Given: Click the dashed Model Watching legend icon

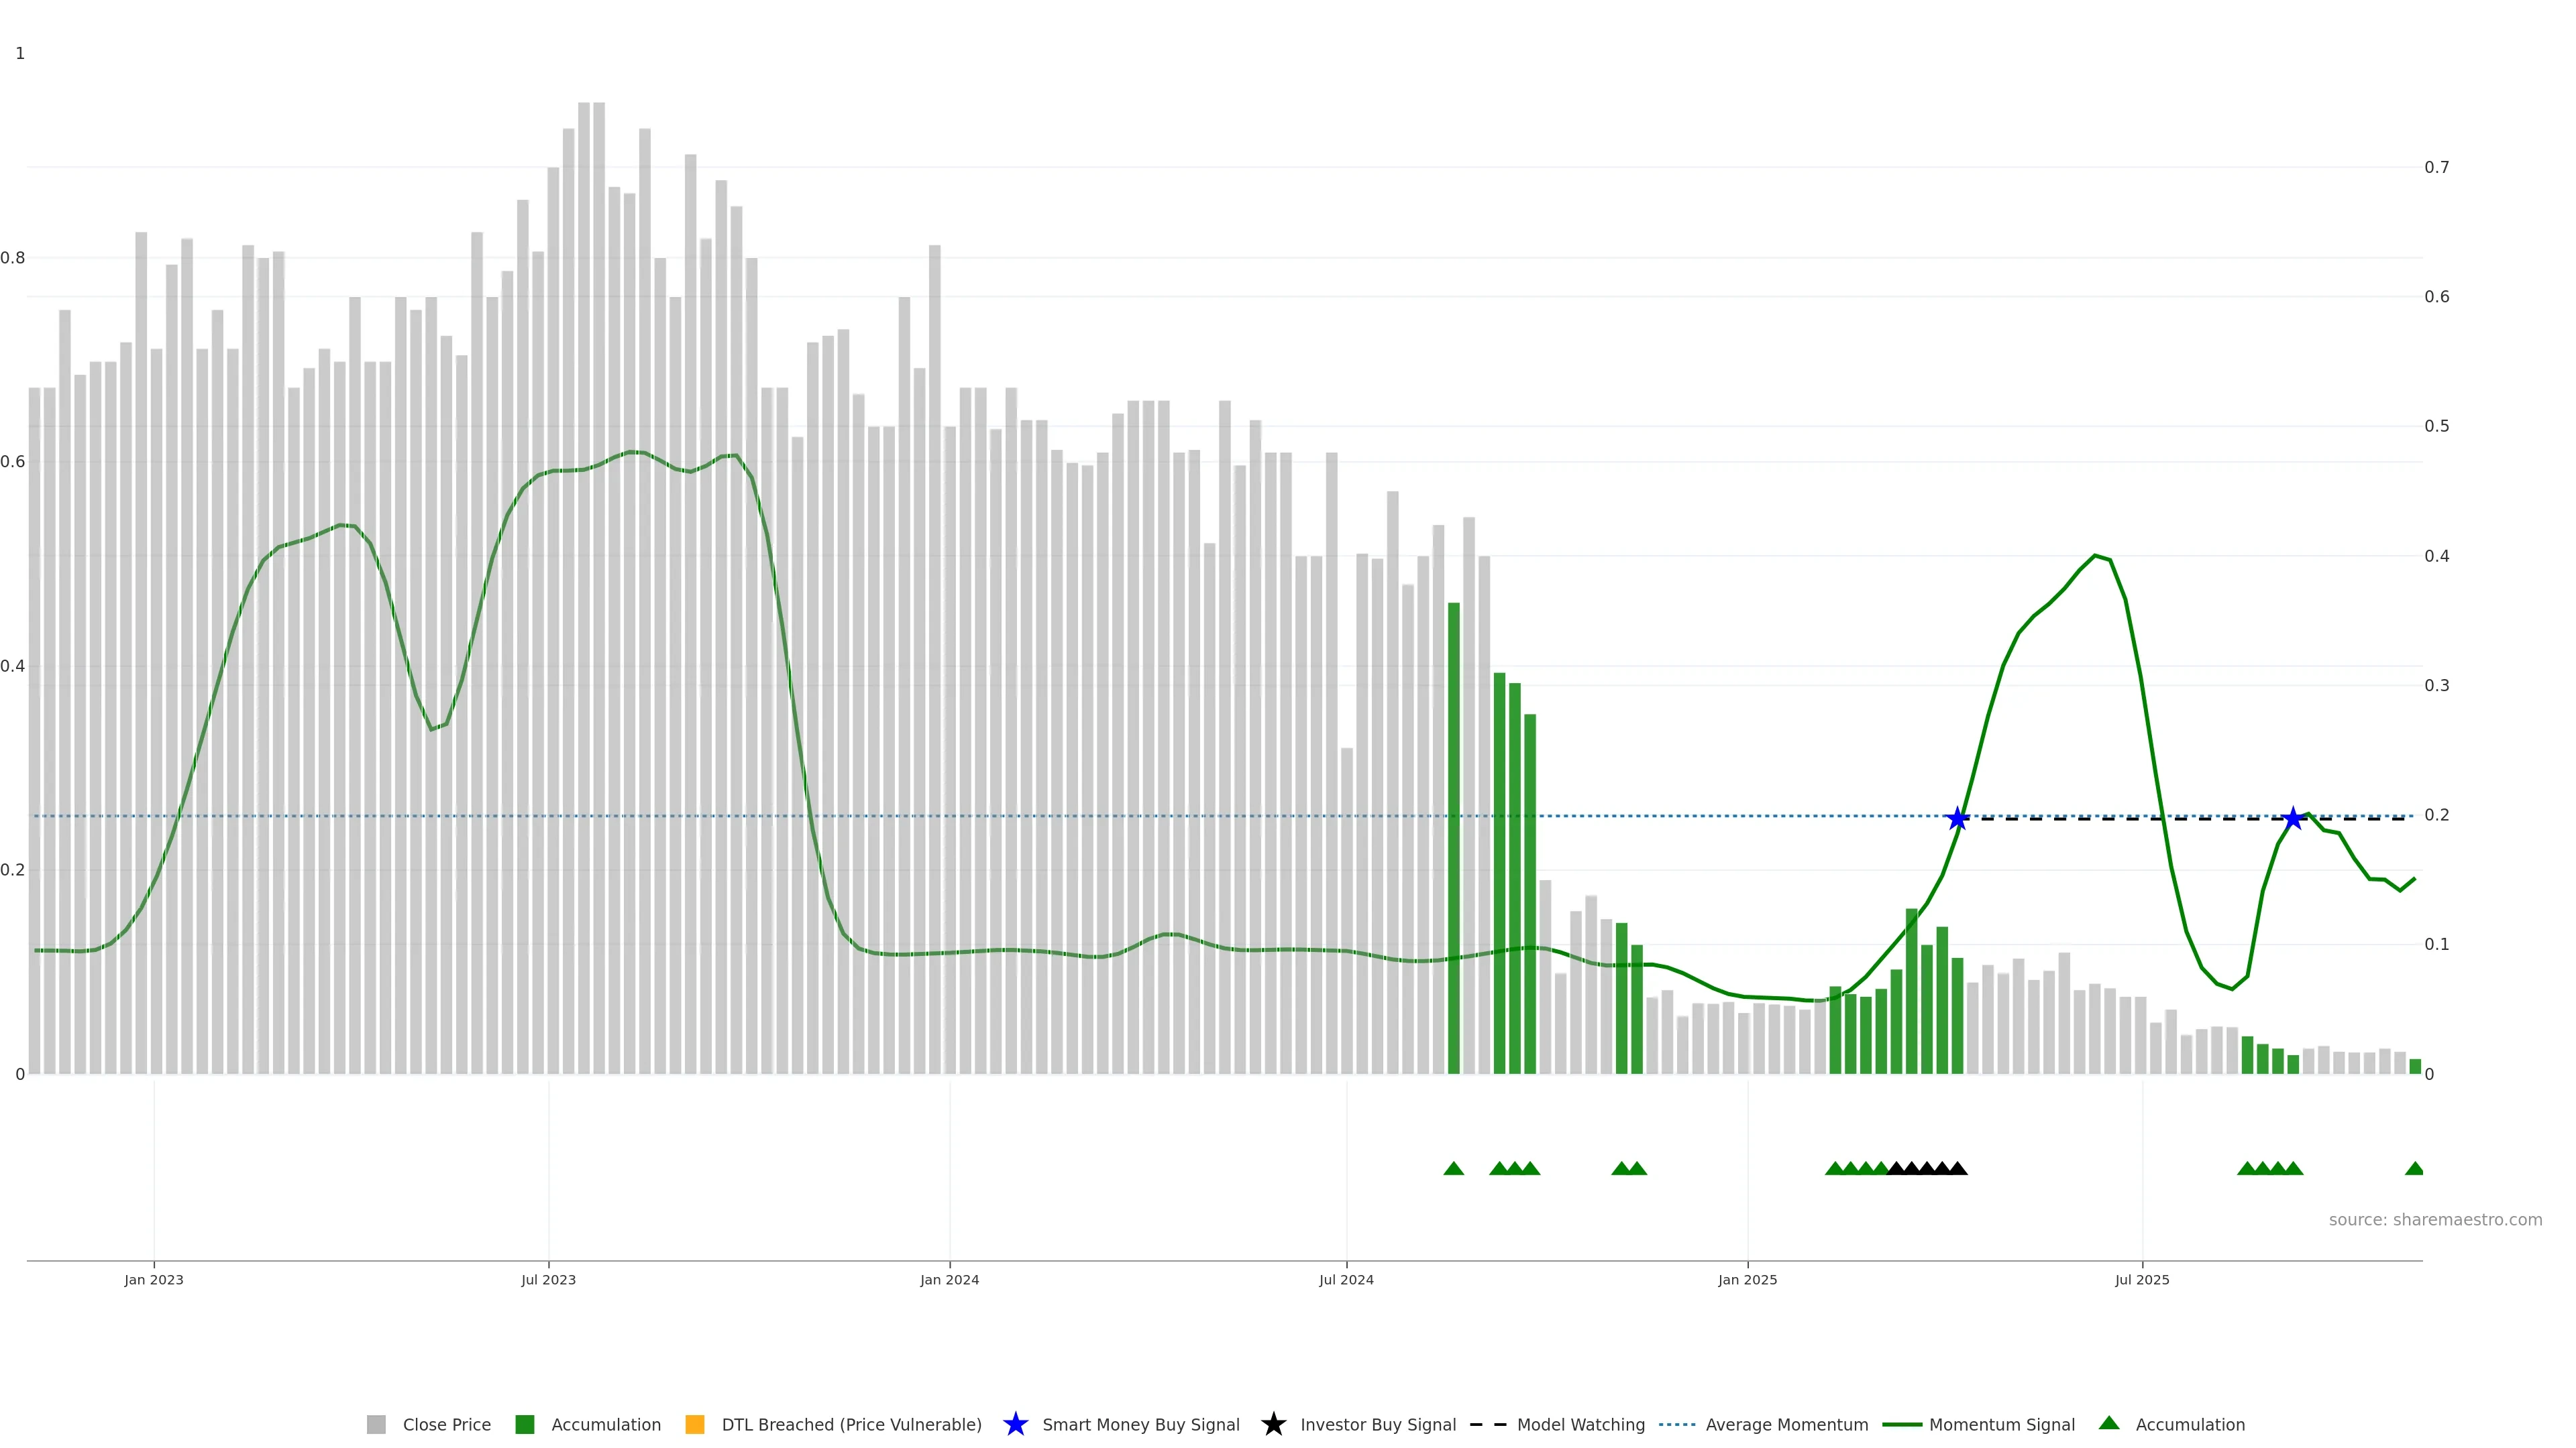Looking at the screenshot, I should pos(1488,1425).
